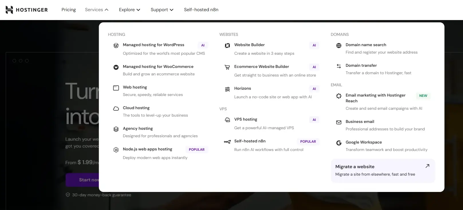Open the Support dropdown menu
The width and height of the screenshot is (463, 210).
point(162,10)
